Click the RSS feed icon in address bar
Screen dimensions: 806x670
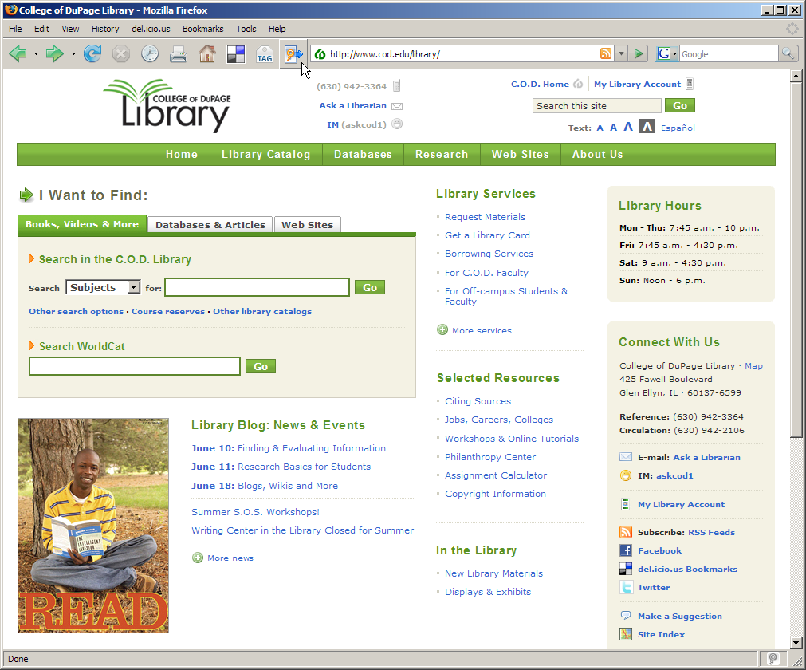click(x=606, y=54)
